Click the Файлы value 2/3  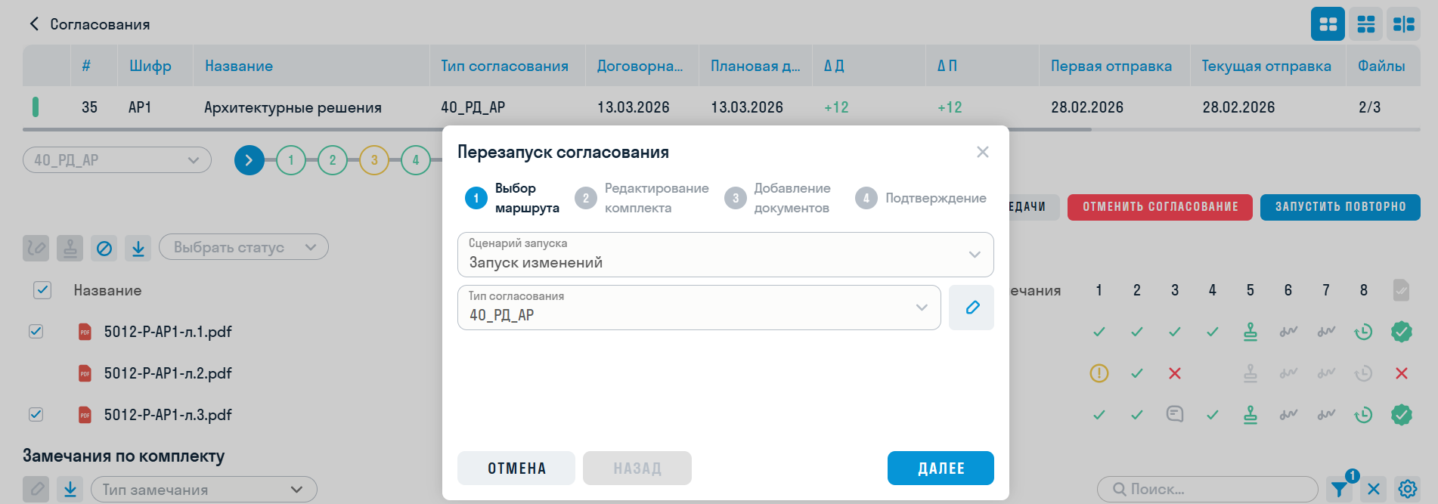click(1369, 107)
